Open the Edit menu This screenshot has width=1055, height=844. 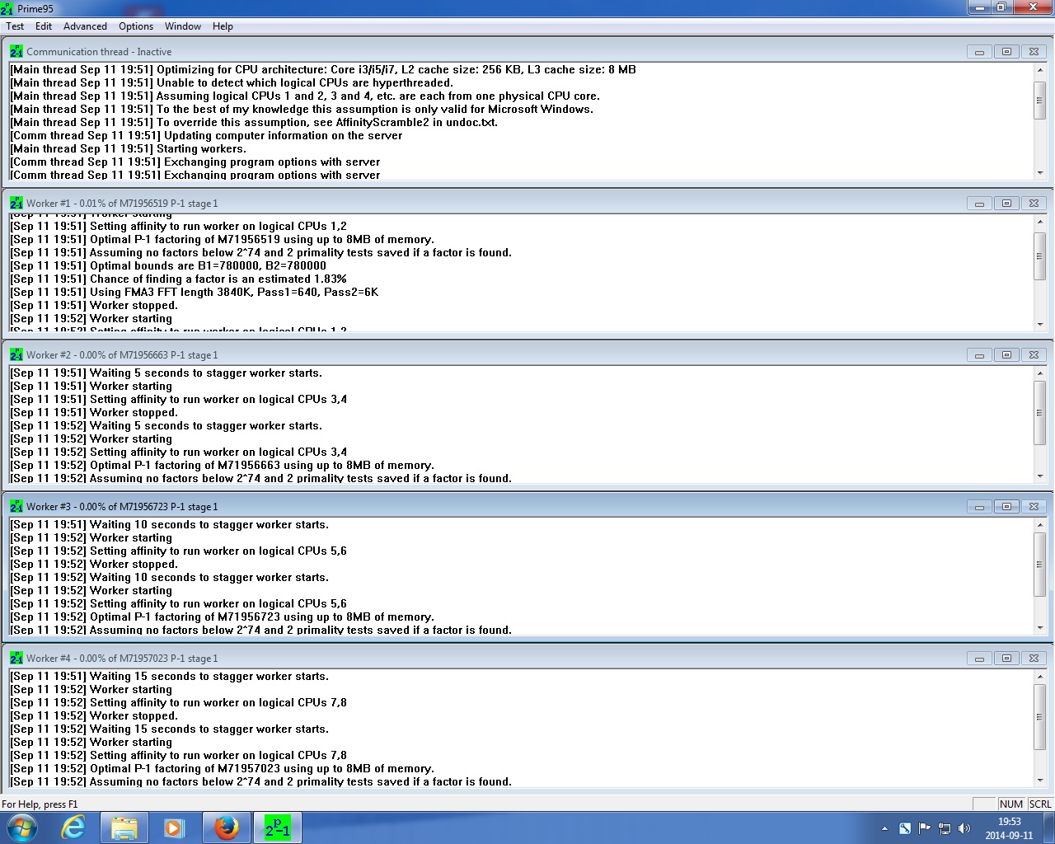(x=44, y=26)
